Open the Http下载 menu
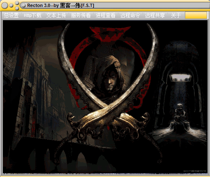This screenshot has height=177, width=210. (33, 15)
